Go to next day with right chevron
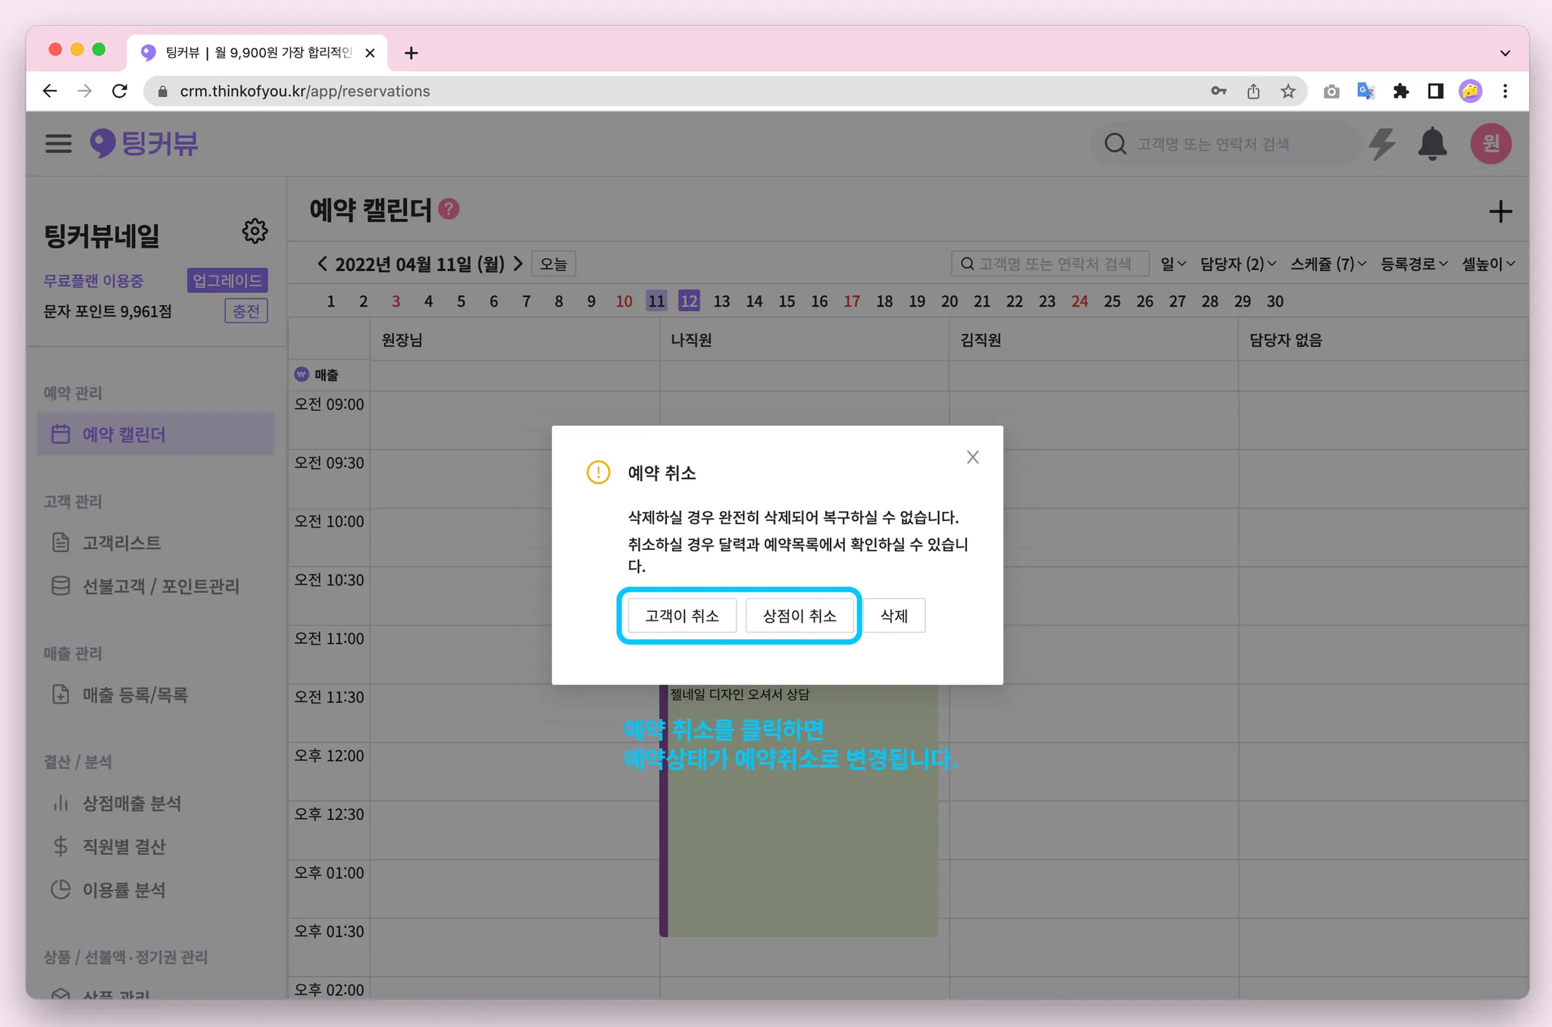Image resolution: width=1552 pixels, height=1027 pixels. [x=518, y=264]
